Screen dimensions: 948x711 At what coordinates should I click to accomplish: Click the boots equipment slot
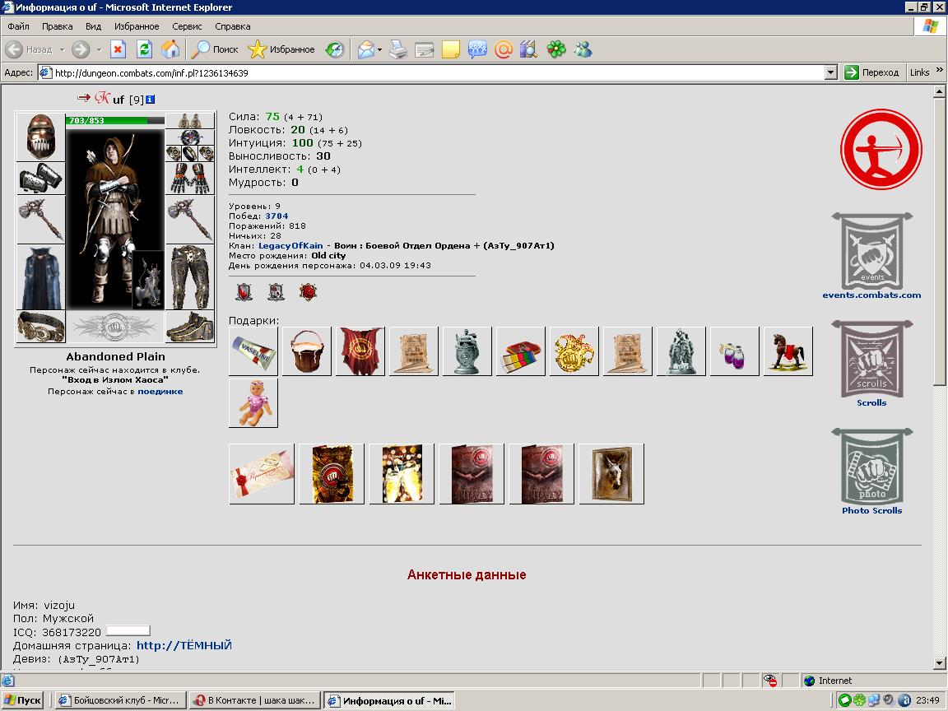coord(190,327)
